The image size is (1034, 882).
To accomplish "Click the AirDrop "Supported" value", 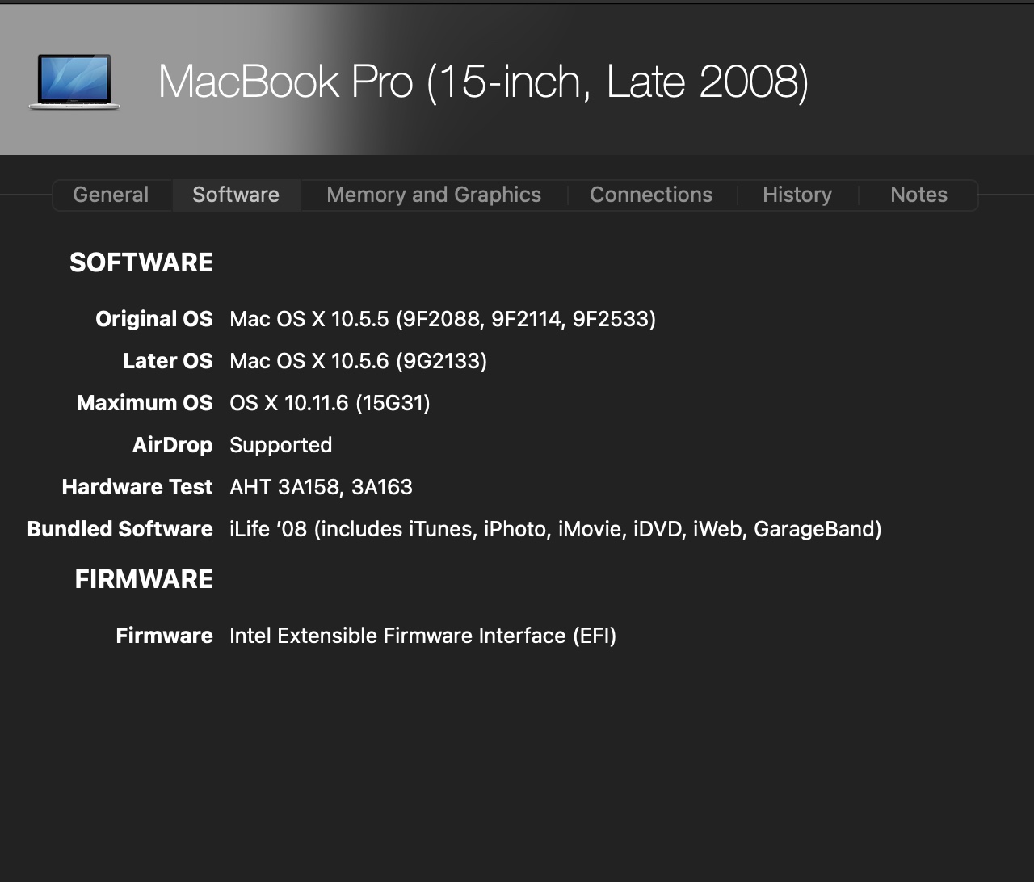I will pyautogui.click(x=280, y=445).
